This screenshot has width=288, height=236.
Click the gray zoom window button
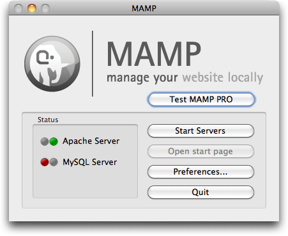click(45, 8)
